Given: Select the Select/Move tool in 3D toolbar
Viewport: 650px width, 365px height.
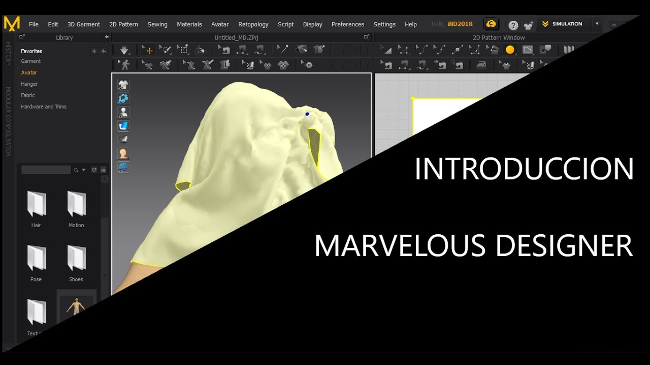Looking at the screenshot, I should [x=148, y=50].
